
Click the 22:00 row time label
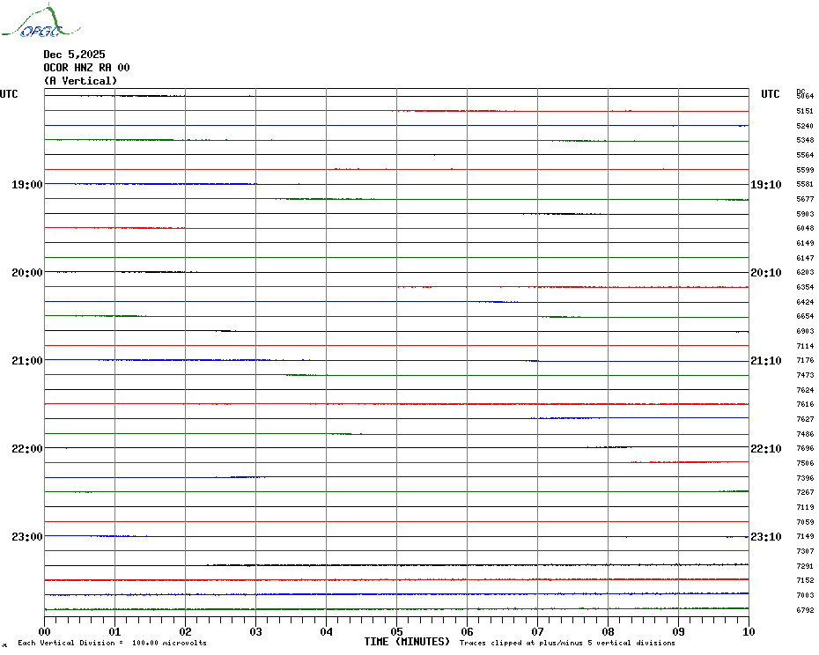point(27,449)
